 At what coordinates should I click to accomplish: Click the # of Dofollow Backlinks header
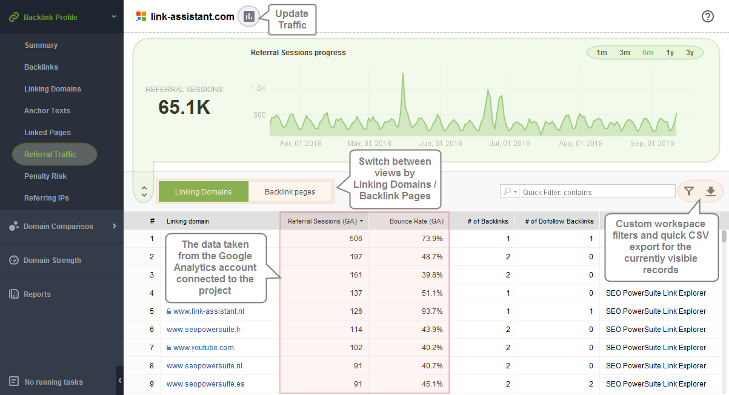point(557,221)
